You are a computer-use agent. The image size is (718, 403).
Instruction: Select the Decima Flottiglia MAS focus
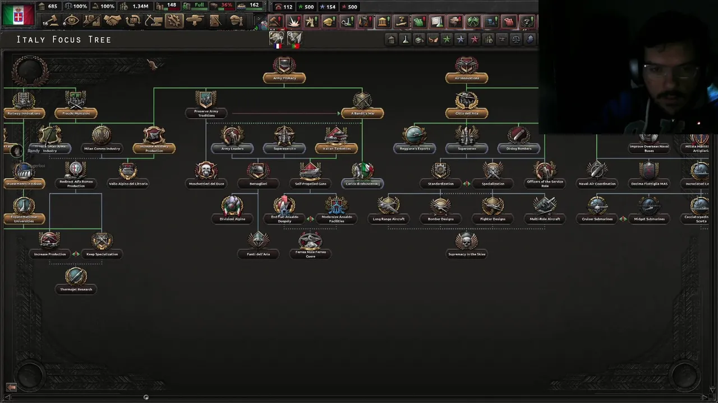click(x=649, y=175)
